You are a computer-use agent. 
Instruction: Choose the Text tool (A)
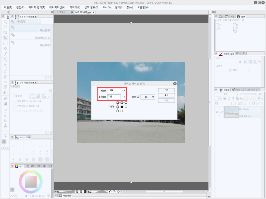click(x=5, y=125)
